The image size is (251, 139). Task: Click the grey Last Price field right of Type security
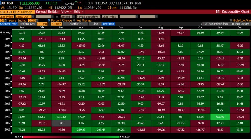click(x=110, y=17)
